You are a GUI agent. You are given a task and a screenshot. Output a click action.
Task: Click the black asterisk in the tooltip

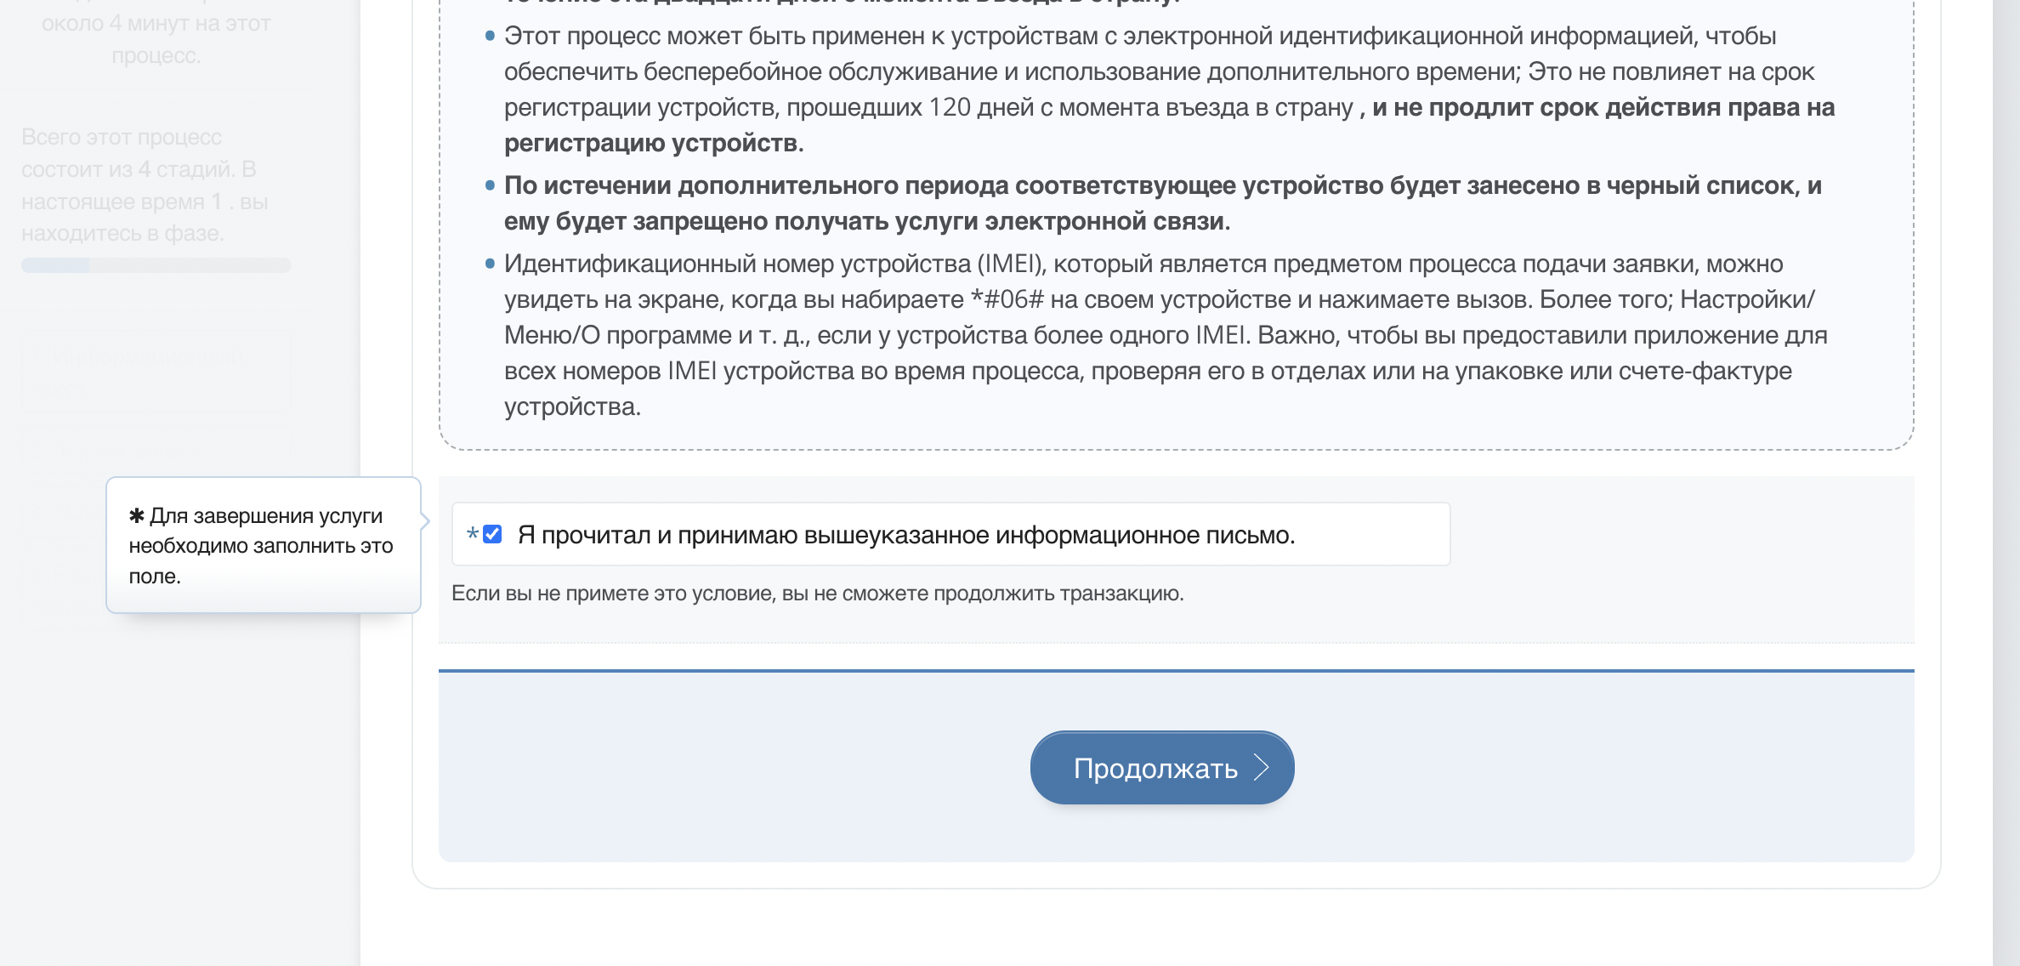[136, 515]
